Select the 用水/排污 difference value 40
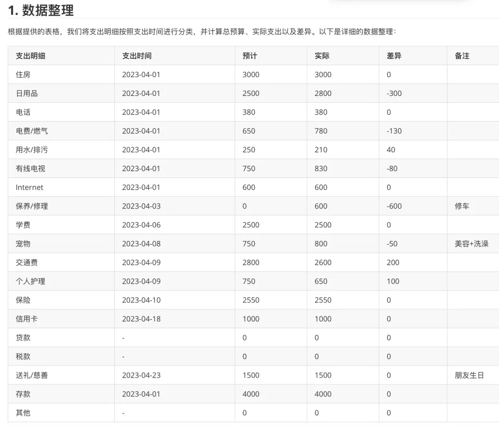The height and width of the screenshot is (426, 499). point(391,150)
